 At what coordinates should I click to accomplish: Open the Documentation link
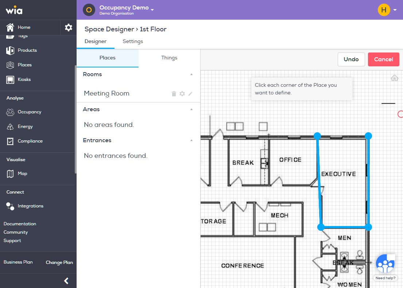(20, 224)
